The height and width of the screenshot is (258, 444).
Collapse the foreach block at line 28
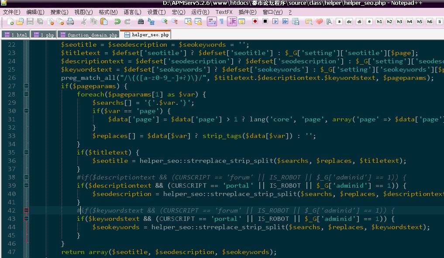tap(26, 94)
